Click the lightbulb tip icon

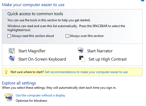pyautogui.click(x=6, y=72)
